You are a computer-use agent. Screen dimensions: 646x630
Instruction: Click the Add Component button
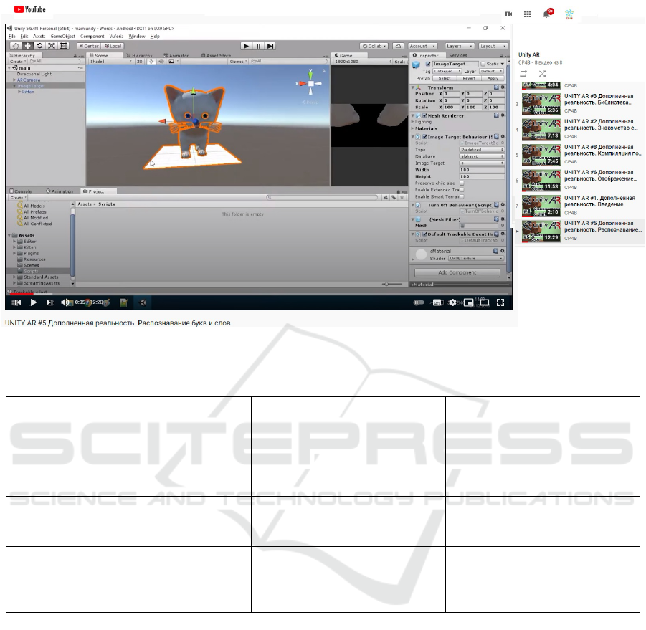[458, 273]
